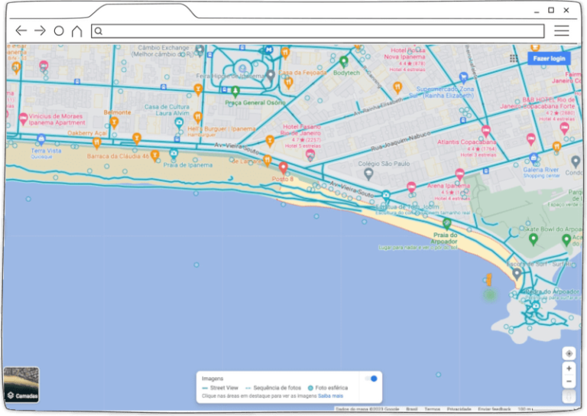This screenshot has height=416, width=587.
Task: Click the Brasil footer link
Action: coord(411,409)
